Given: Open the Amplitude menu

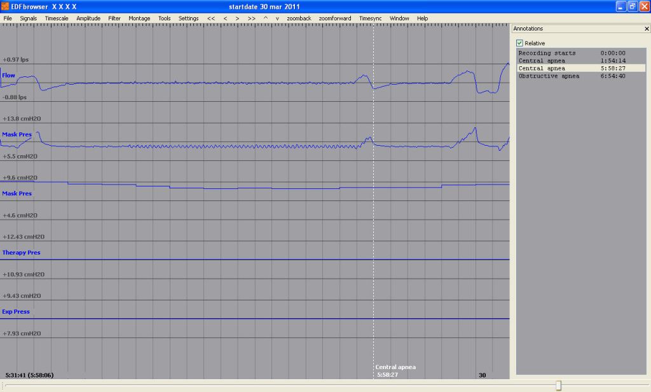Looking at the screenshot, I should click(88, 18).
